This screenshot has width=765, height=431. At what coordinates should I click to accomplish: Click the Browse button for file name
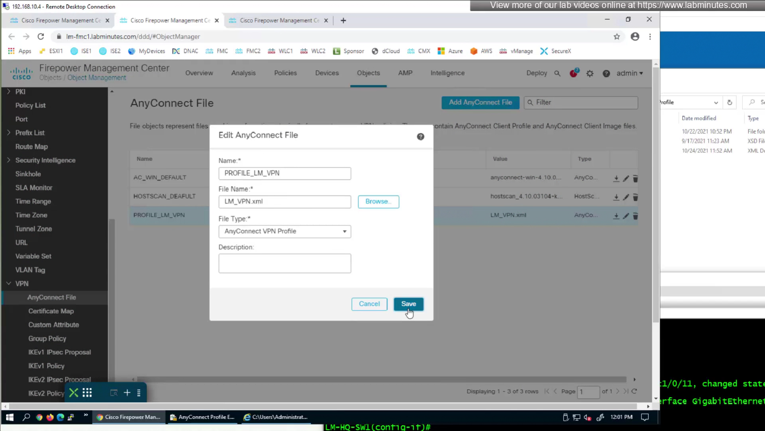(x=378, y=201)
